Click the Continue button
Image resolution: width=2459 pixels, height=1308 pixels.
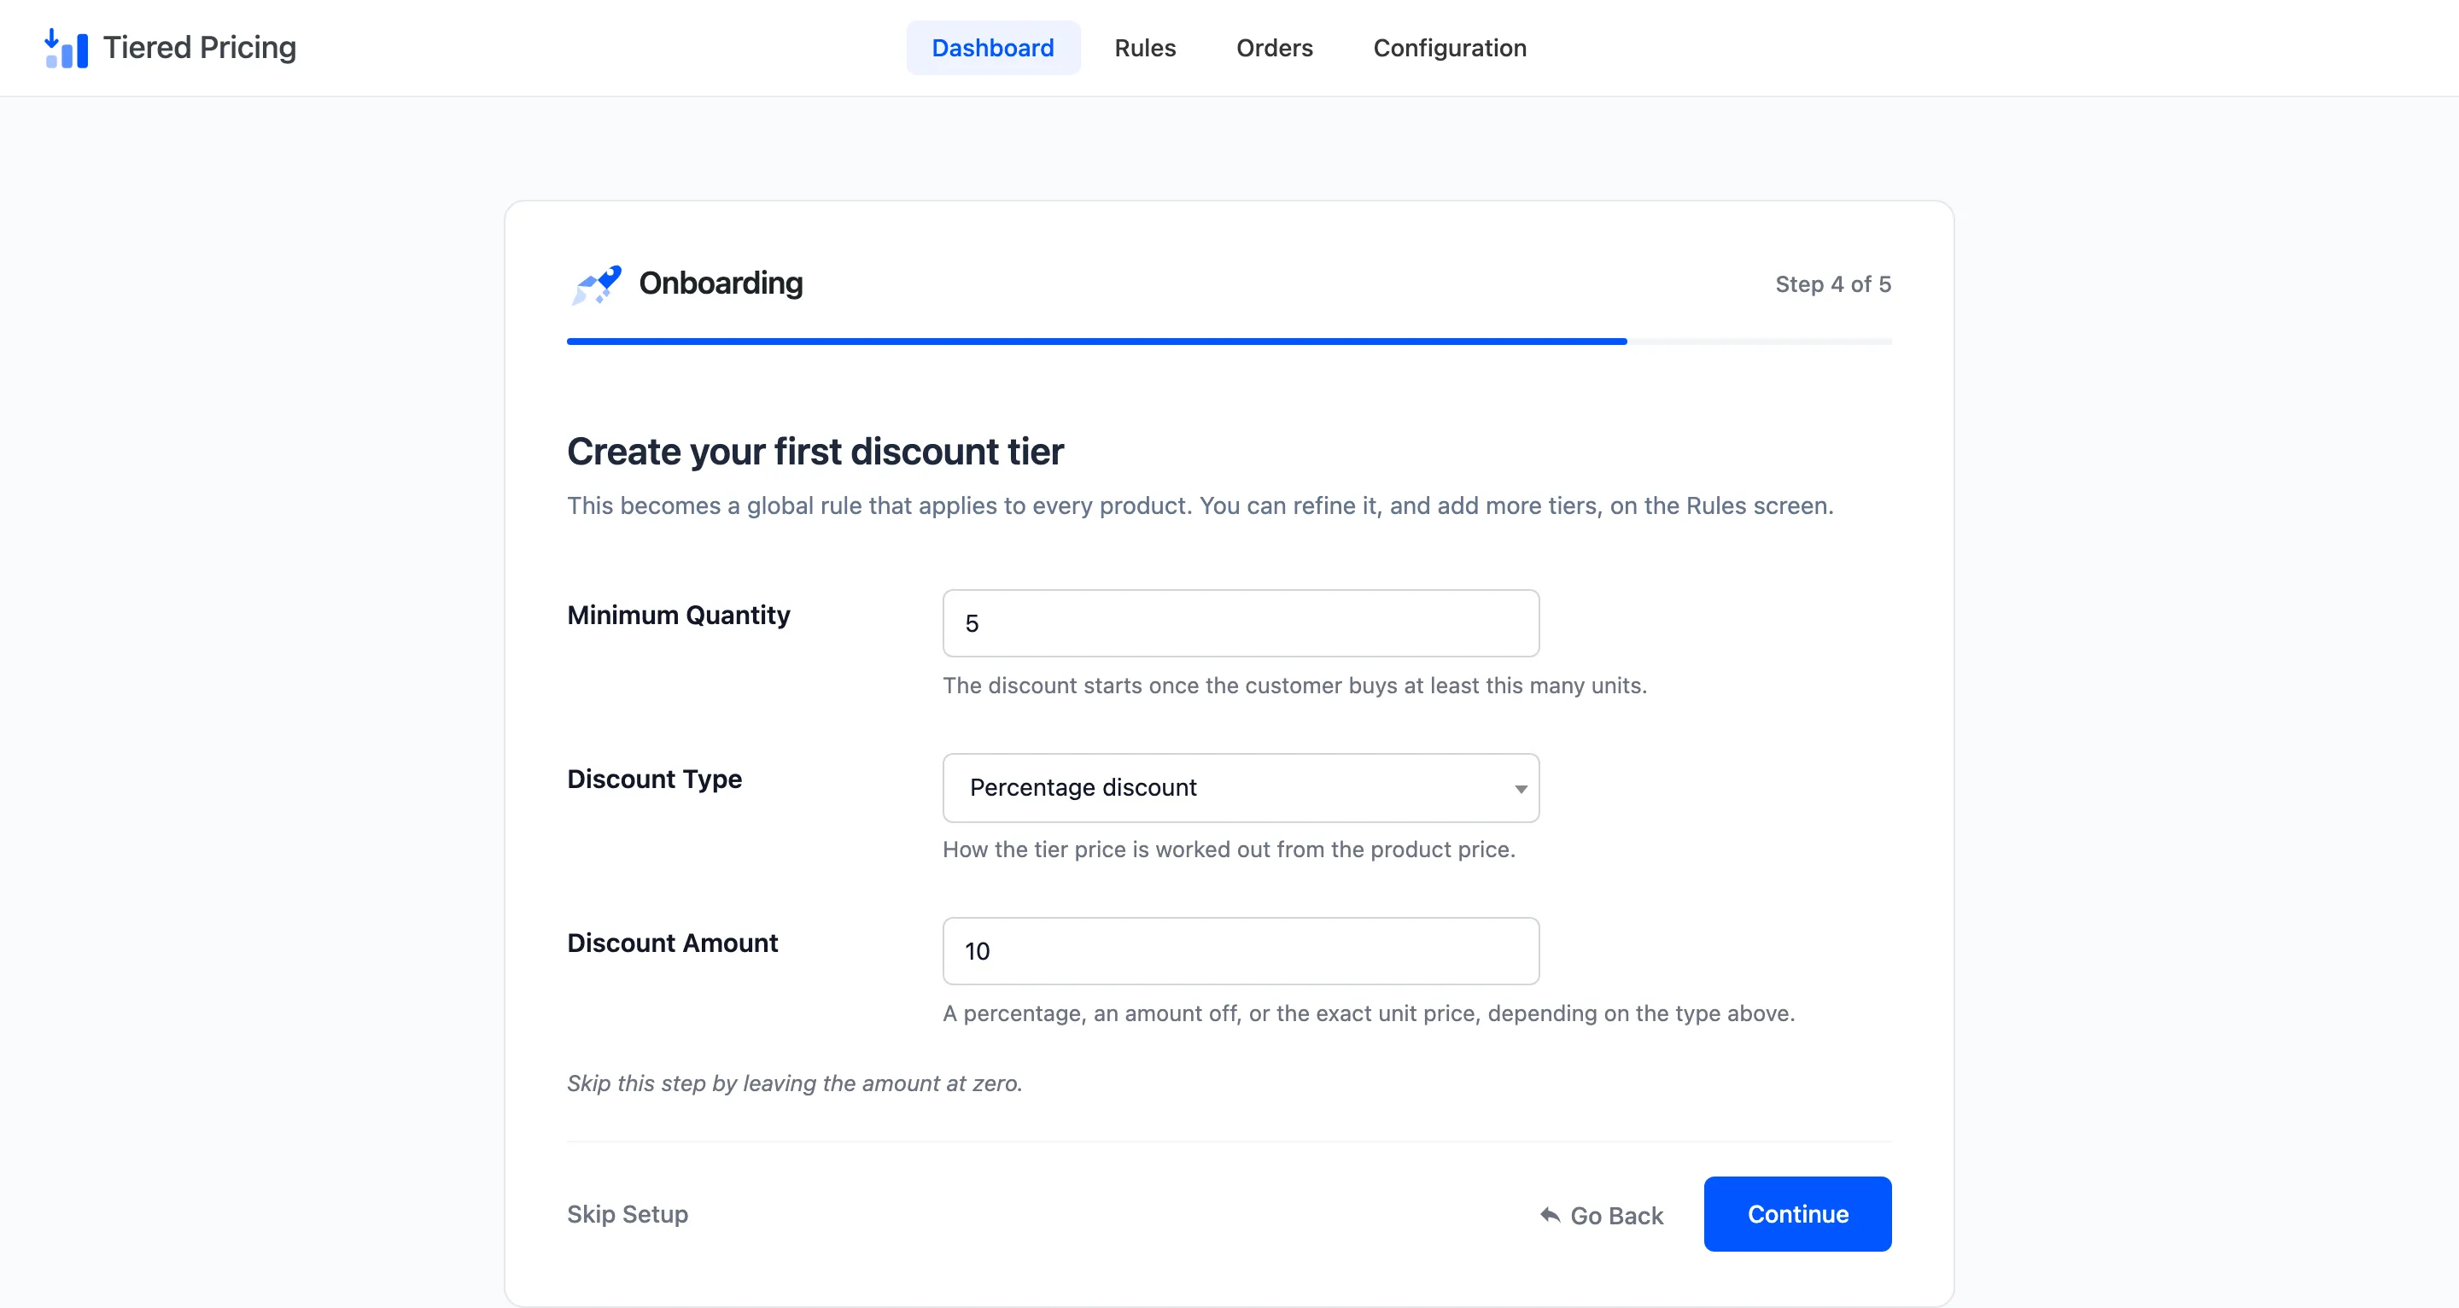1797,1213
